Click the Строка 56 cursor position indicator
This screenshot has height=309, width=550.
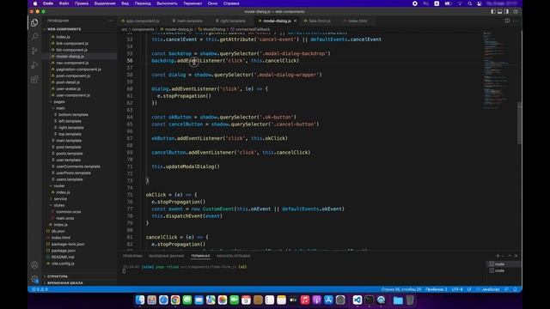(x=401, y=289)
